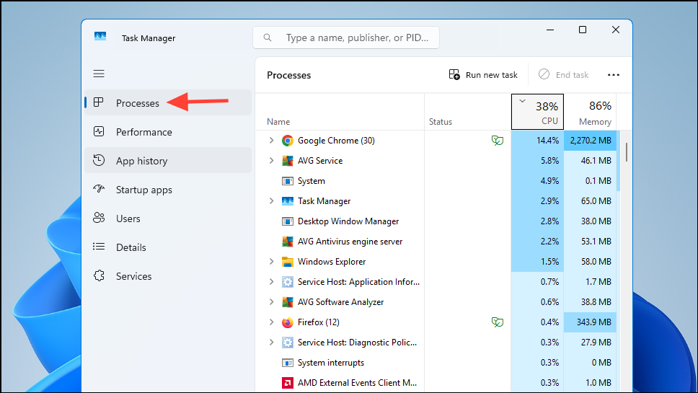Click the Firefox process icon

pyautogui.click(x=288, y=322)
